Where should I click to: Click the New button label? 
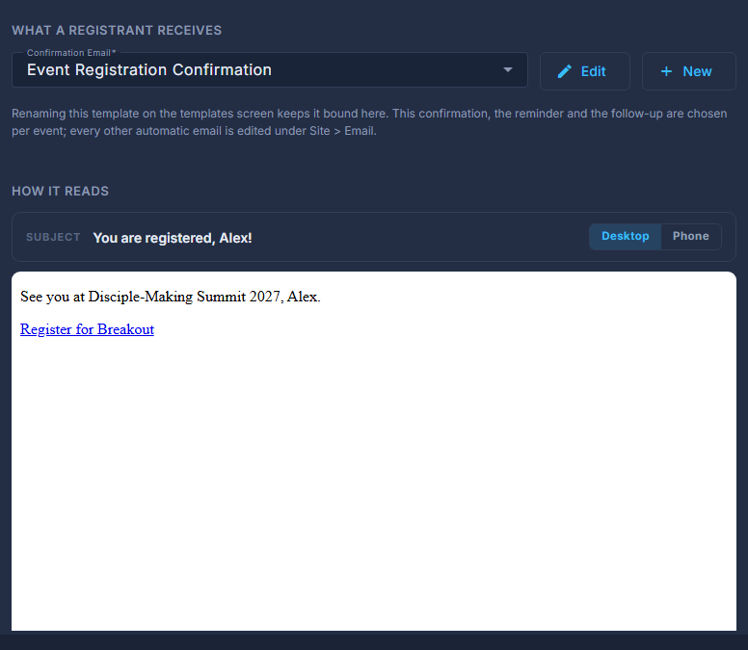coord(697,71)
